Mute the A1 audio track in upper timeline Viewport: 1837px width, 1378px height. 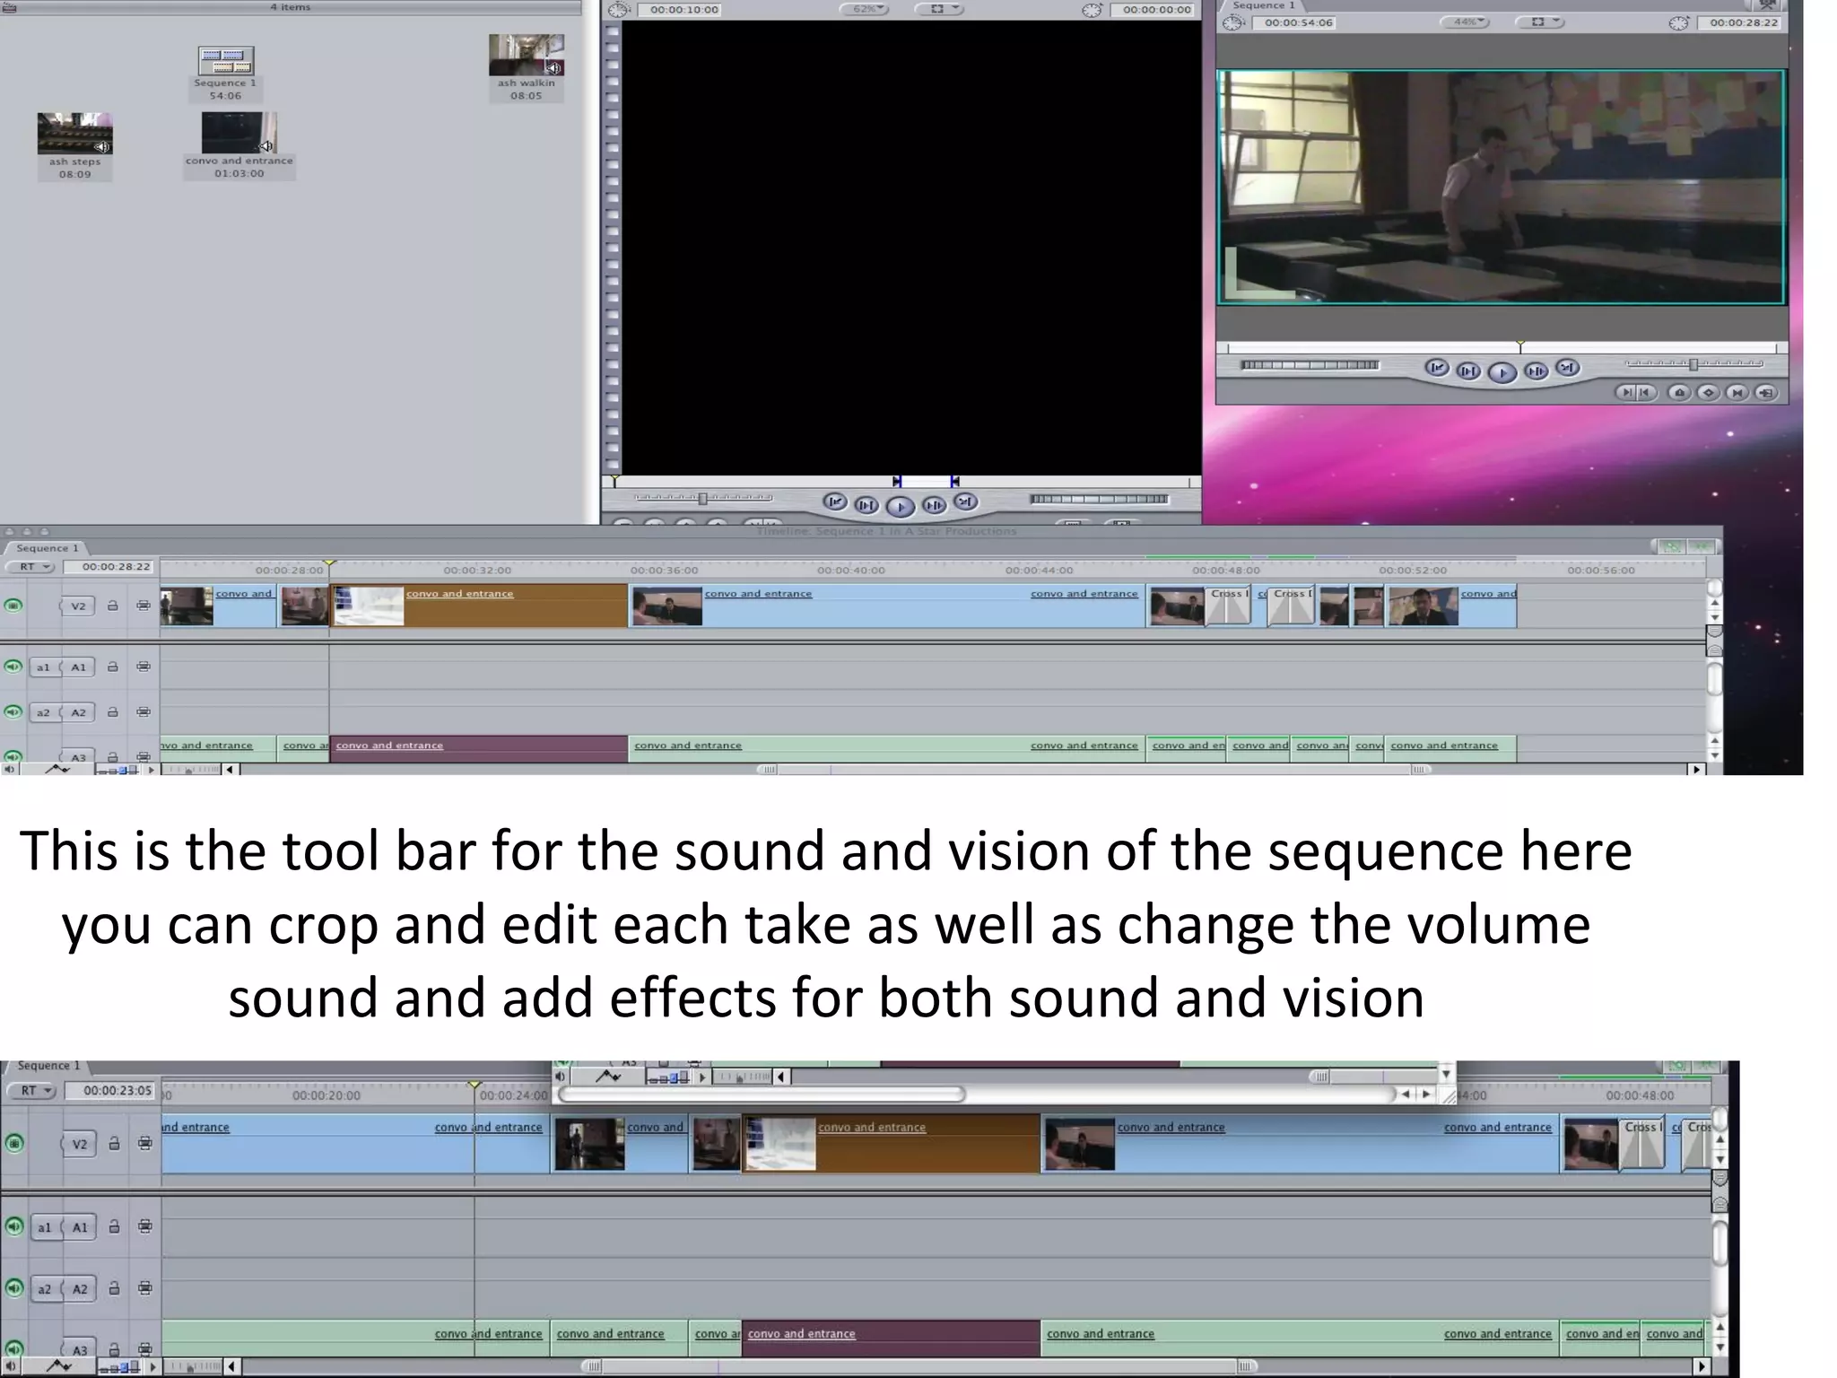[13, 667]
